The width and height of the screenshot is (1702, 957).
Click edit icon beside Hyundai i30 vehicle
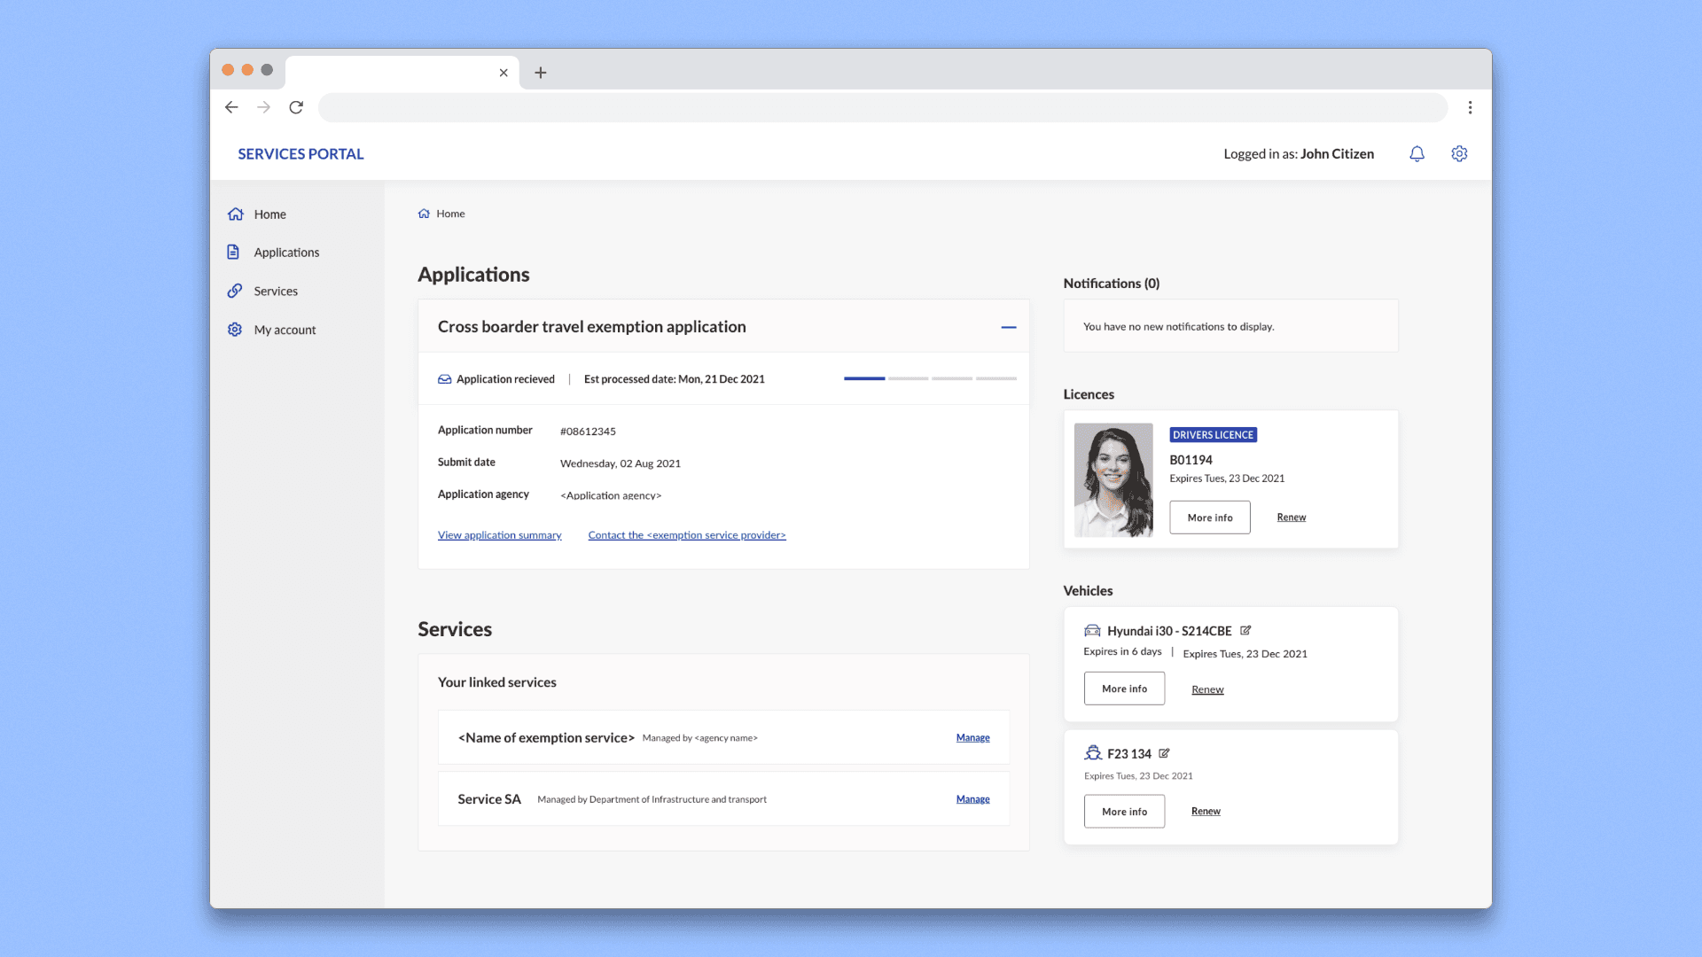pyautogui.click(x=1245, y=631)
